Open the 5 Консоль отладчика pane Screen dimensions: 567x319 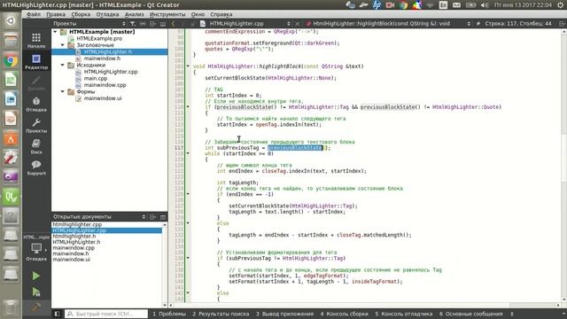click(404, 314)
